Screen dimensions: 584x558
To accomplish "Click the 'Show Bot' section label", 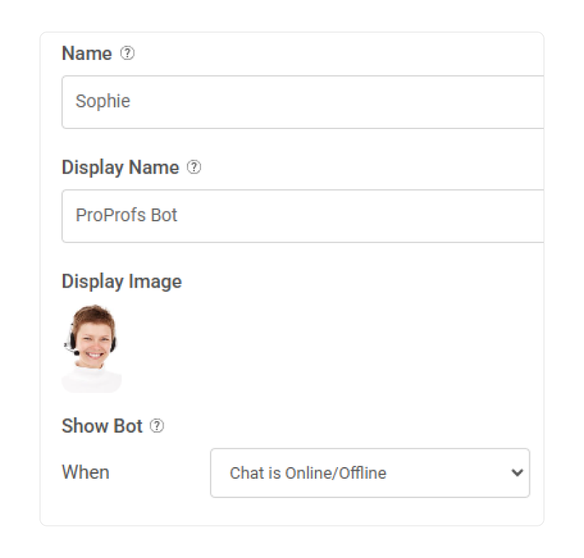I will coord(102,426).
